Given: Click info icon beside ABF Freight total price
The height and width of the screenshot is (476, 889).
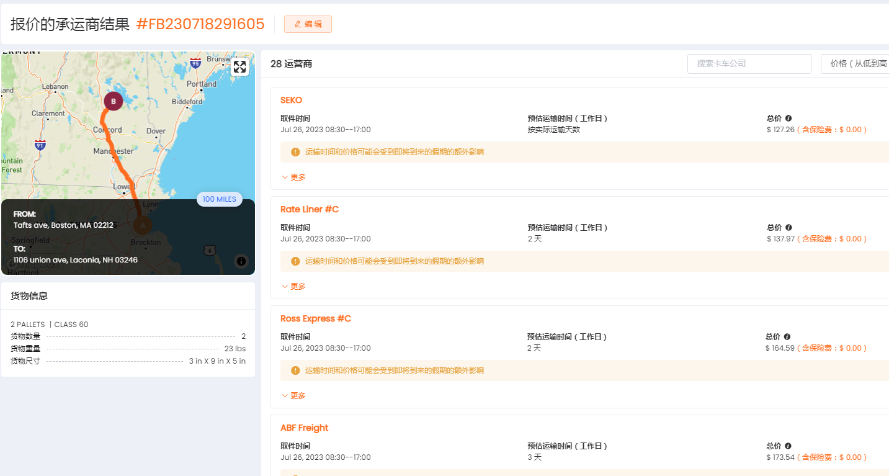Looking at the screenshot, I should coord(788,446).
